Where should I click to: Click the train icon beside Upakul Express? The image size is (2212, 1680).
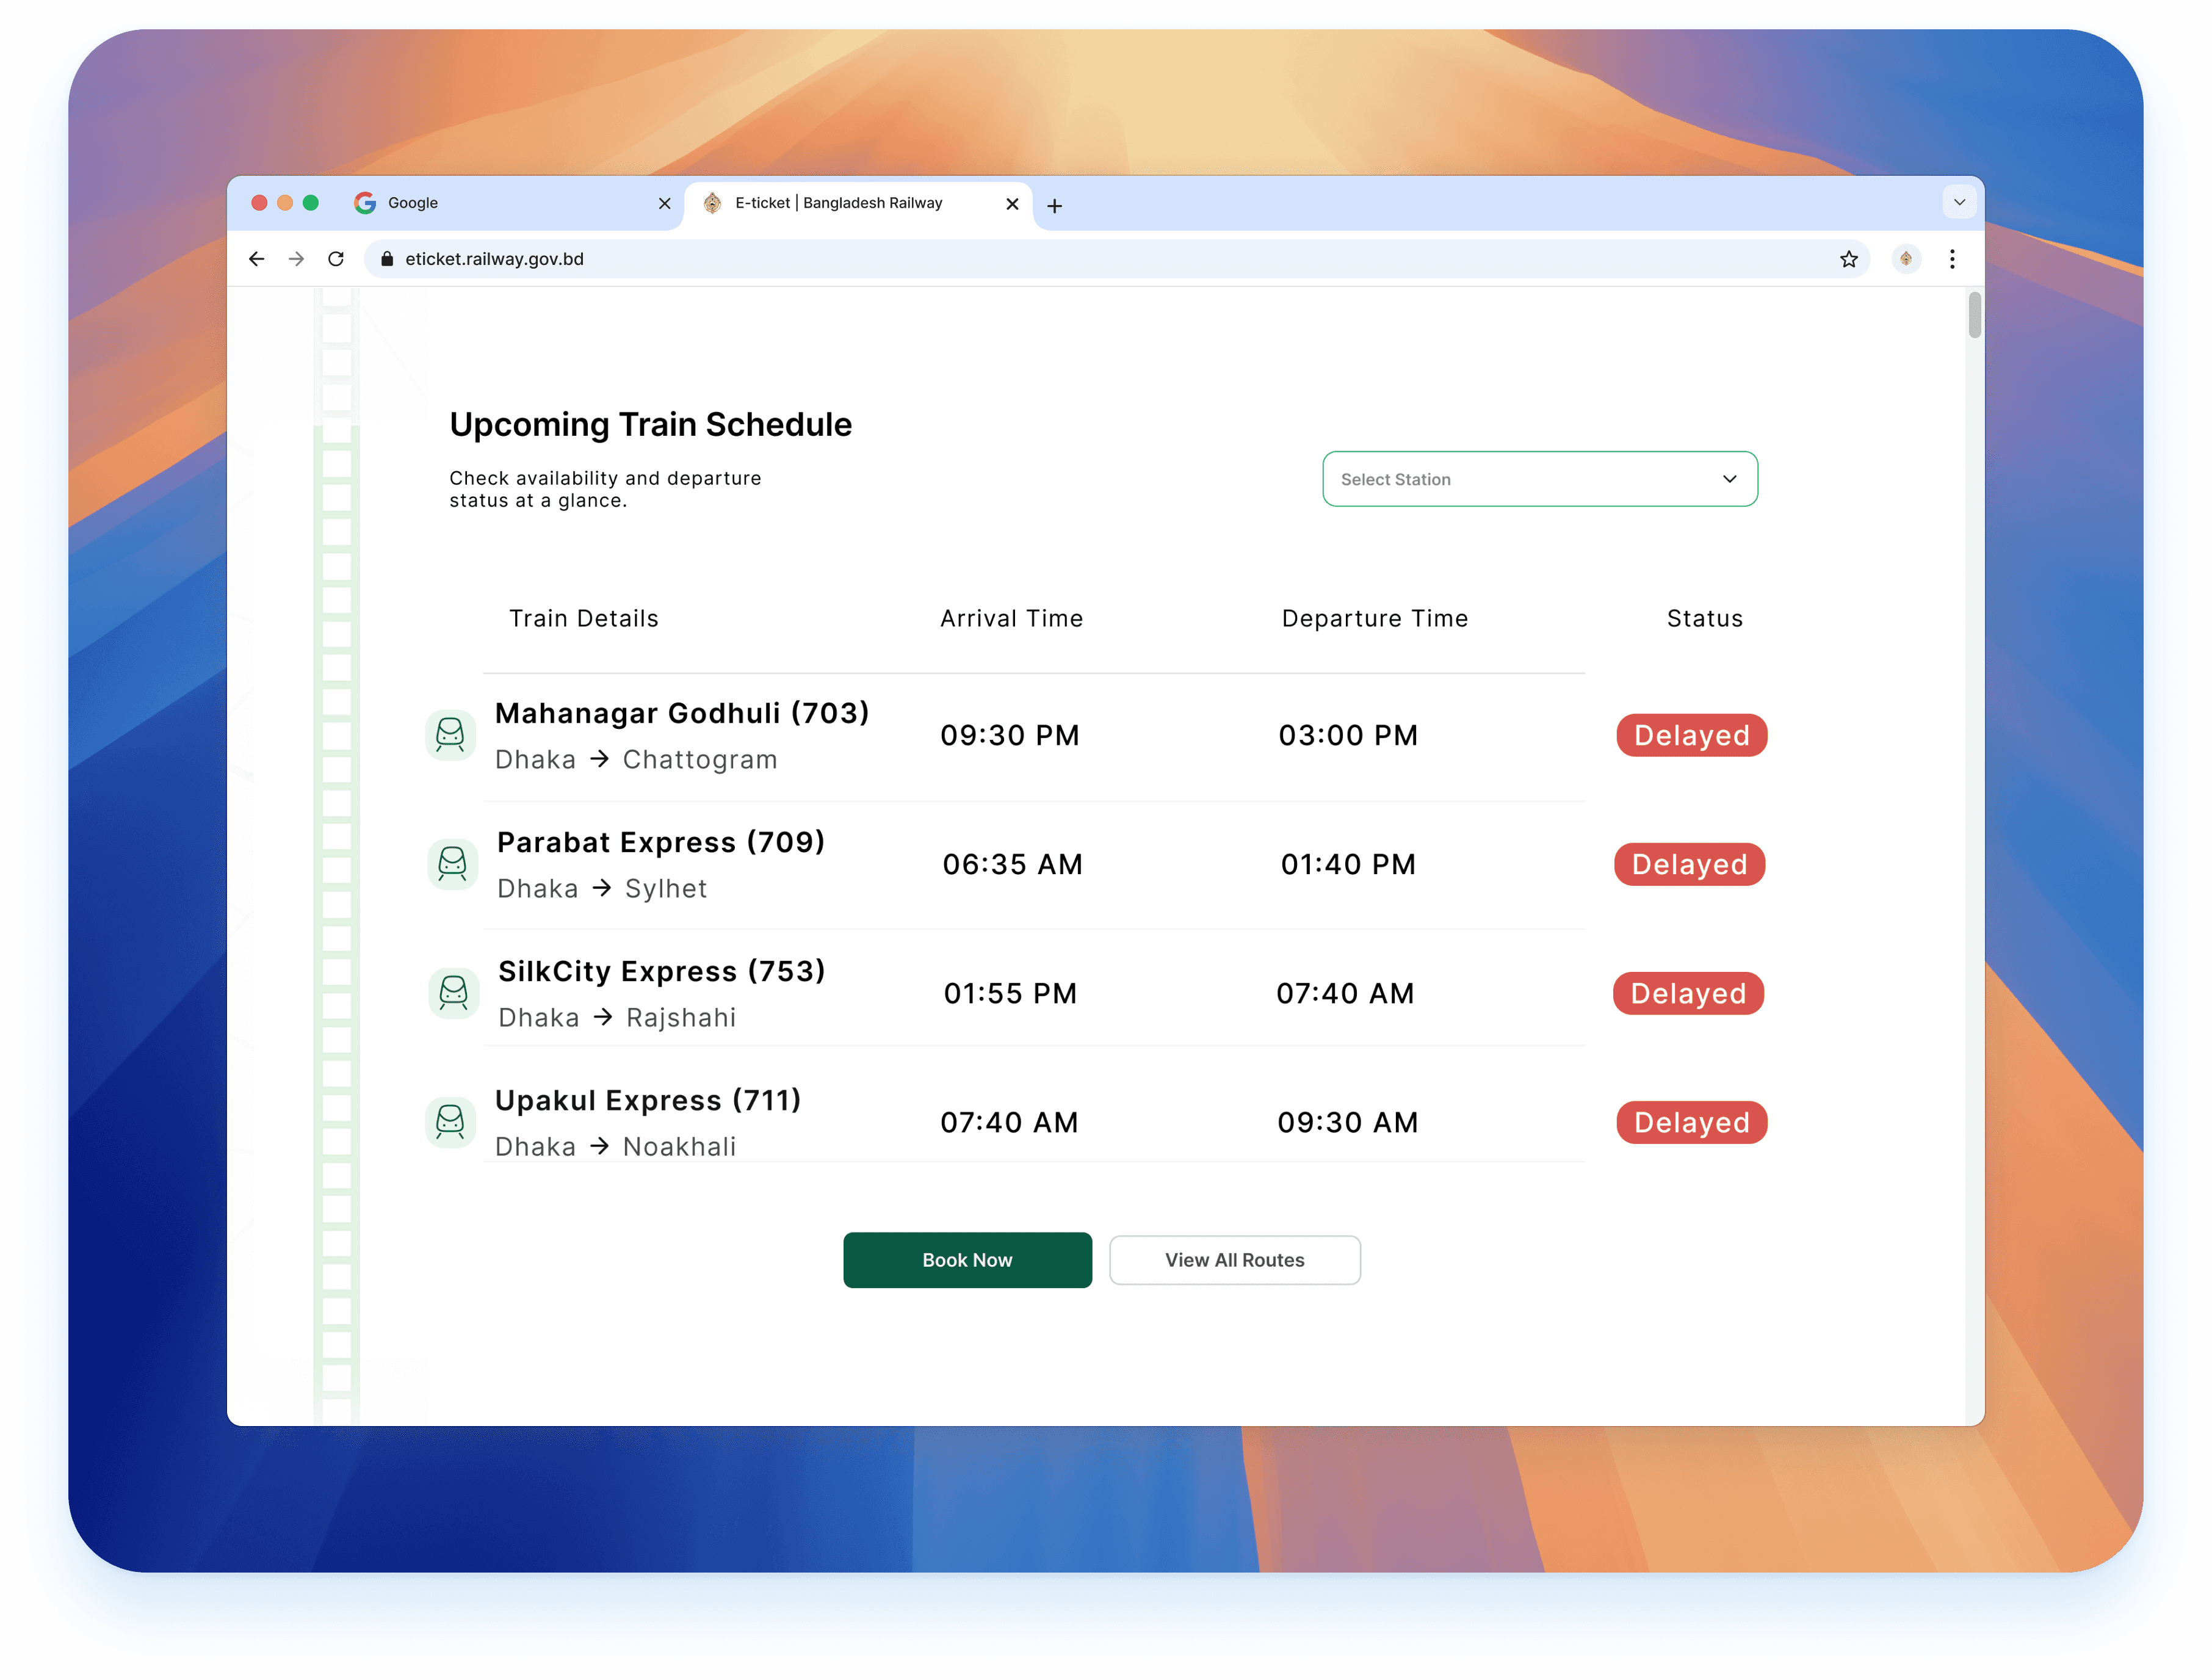[x=450, y=1122]
